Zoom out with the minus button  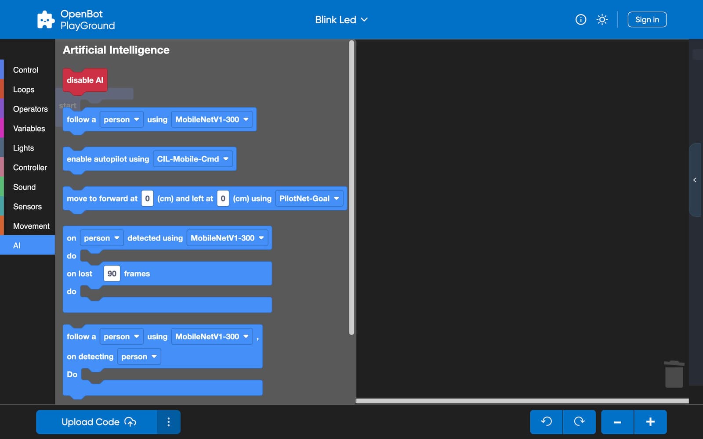click(617, 422)
